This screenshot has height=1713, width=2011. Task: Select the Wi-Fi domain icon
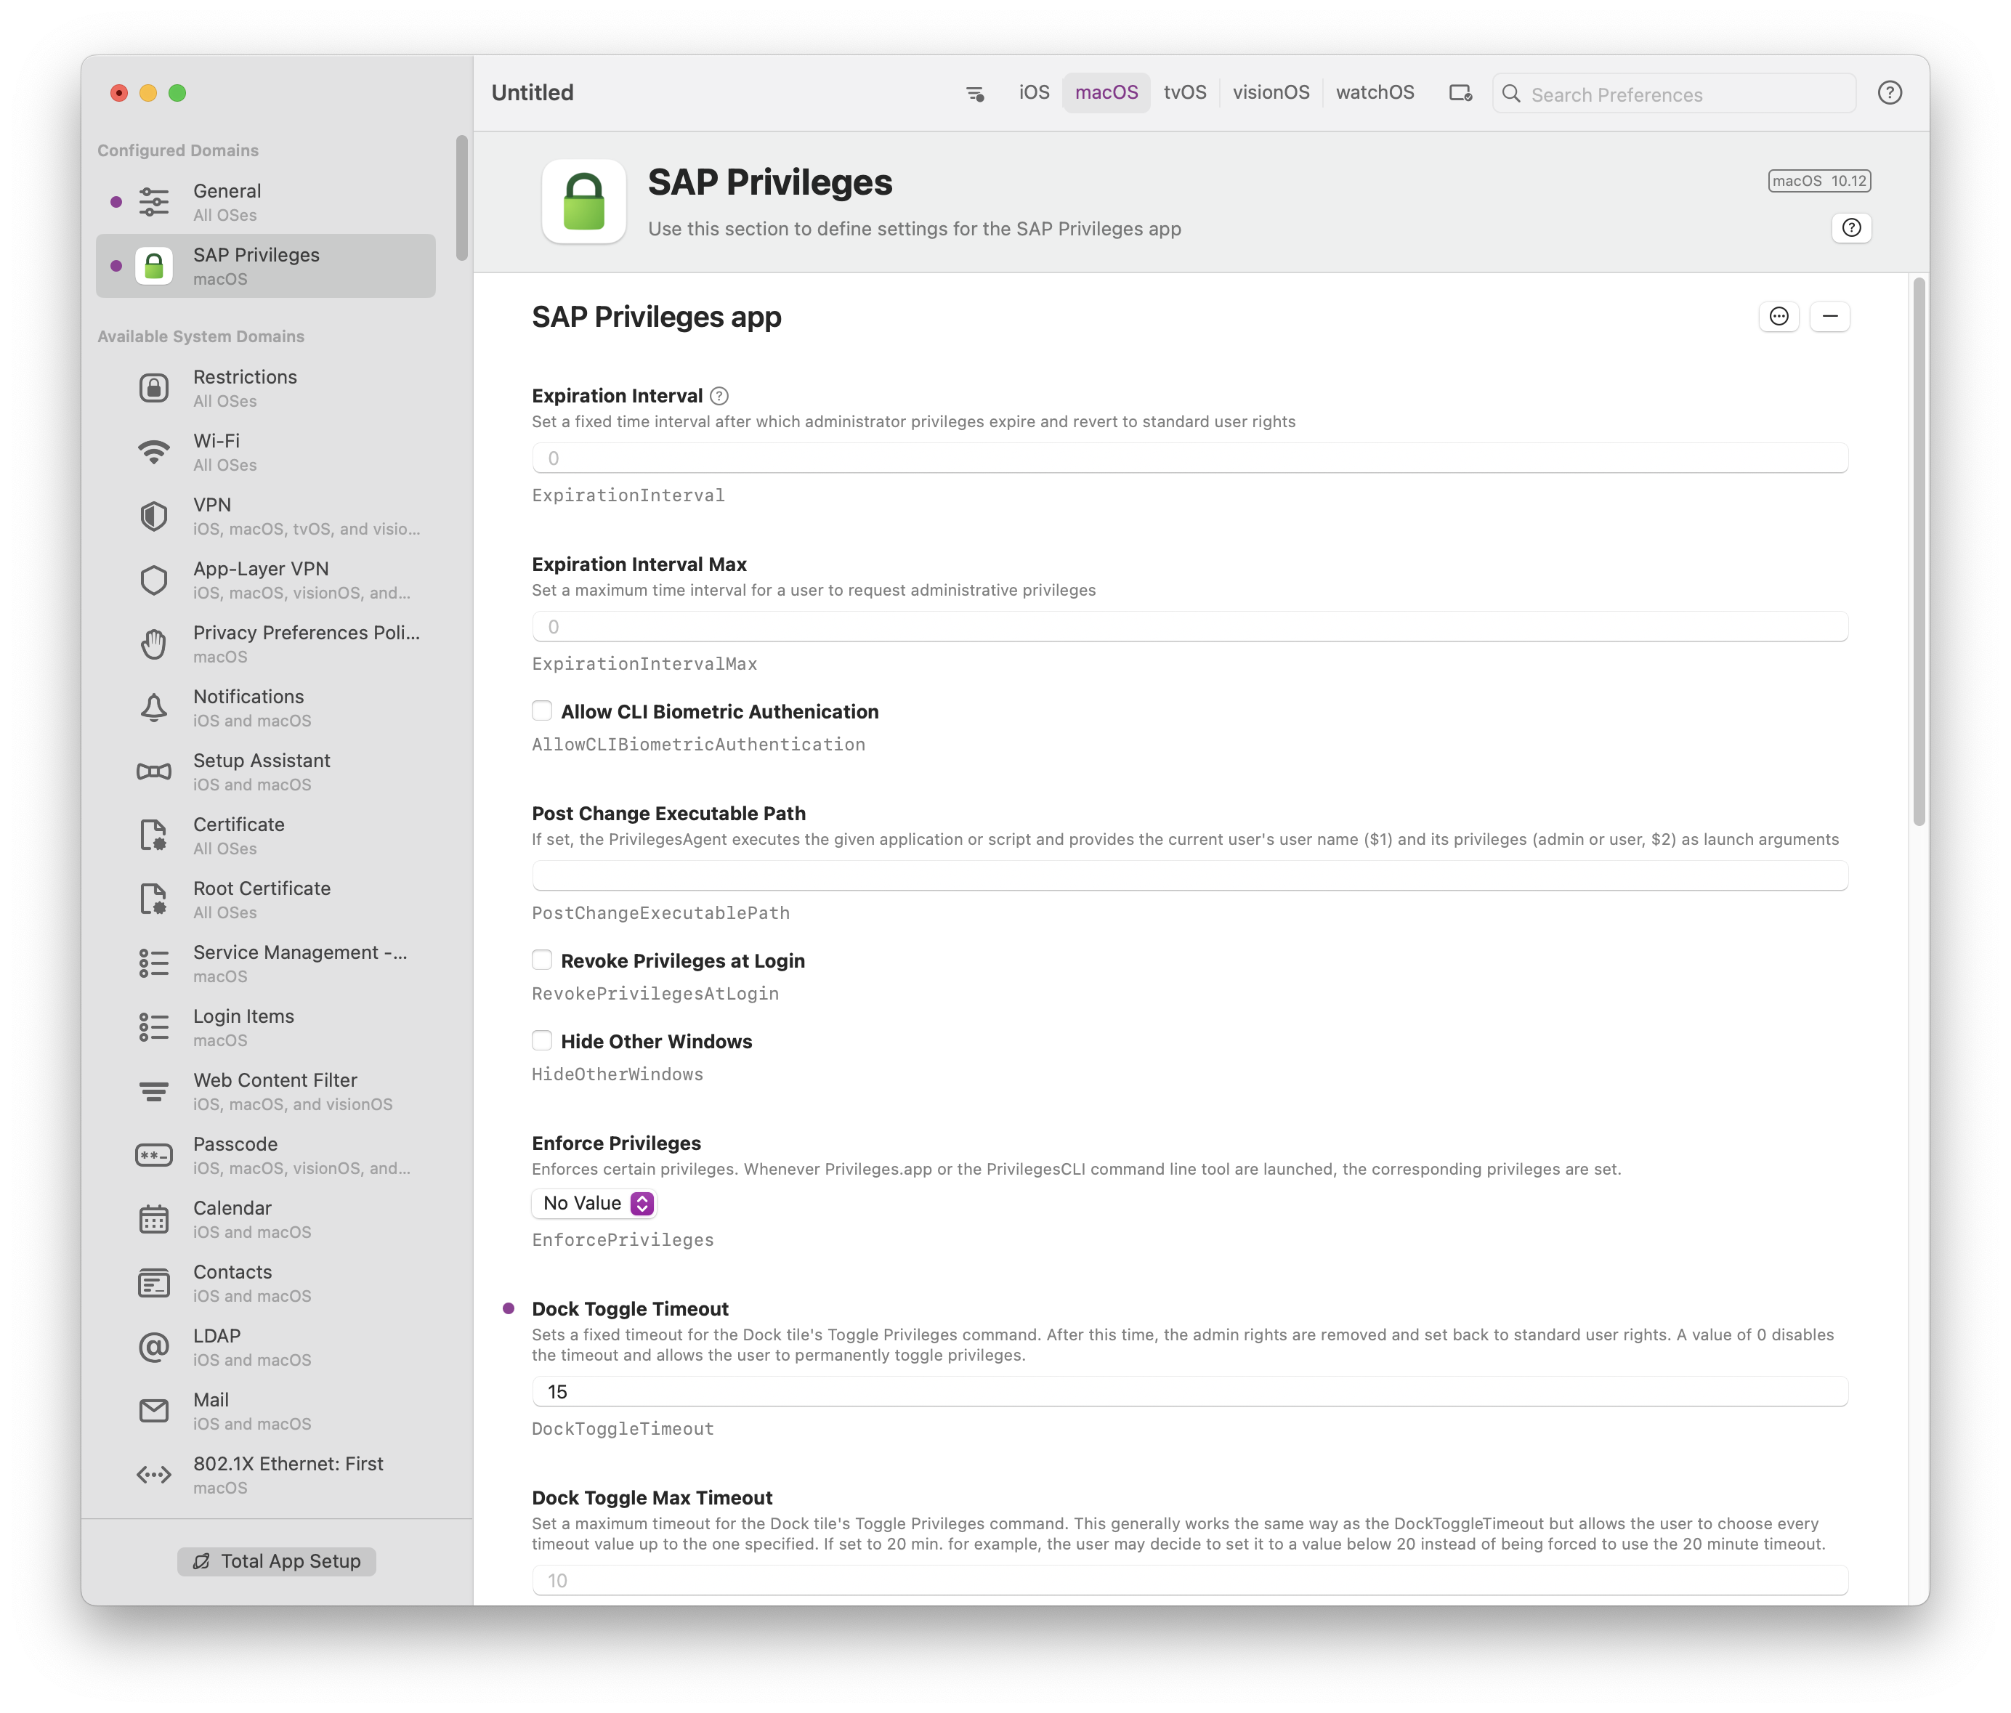[153, 453]
